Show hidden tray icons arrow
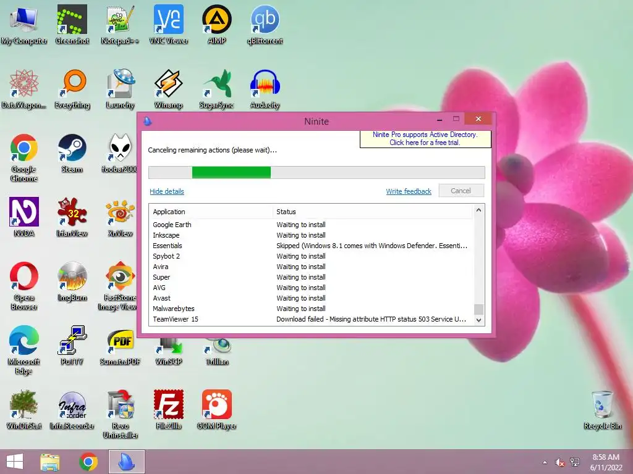The height and width of the screenshot is (474, 633). click(x=545, y=462)
